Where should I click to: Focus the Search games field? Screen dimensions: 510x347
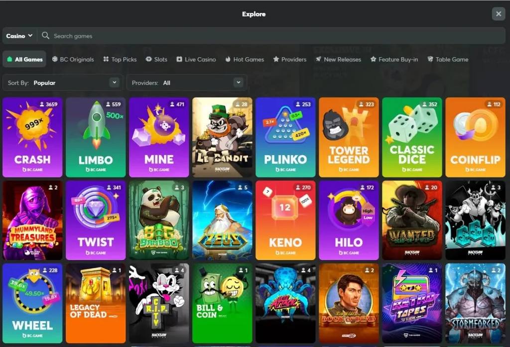pos(271,36)
